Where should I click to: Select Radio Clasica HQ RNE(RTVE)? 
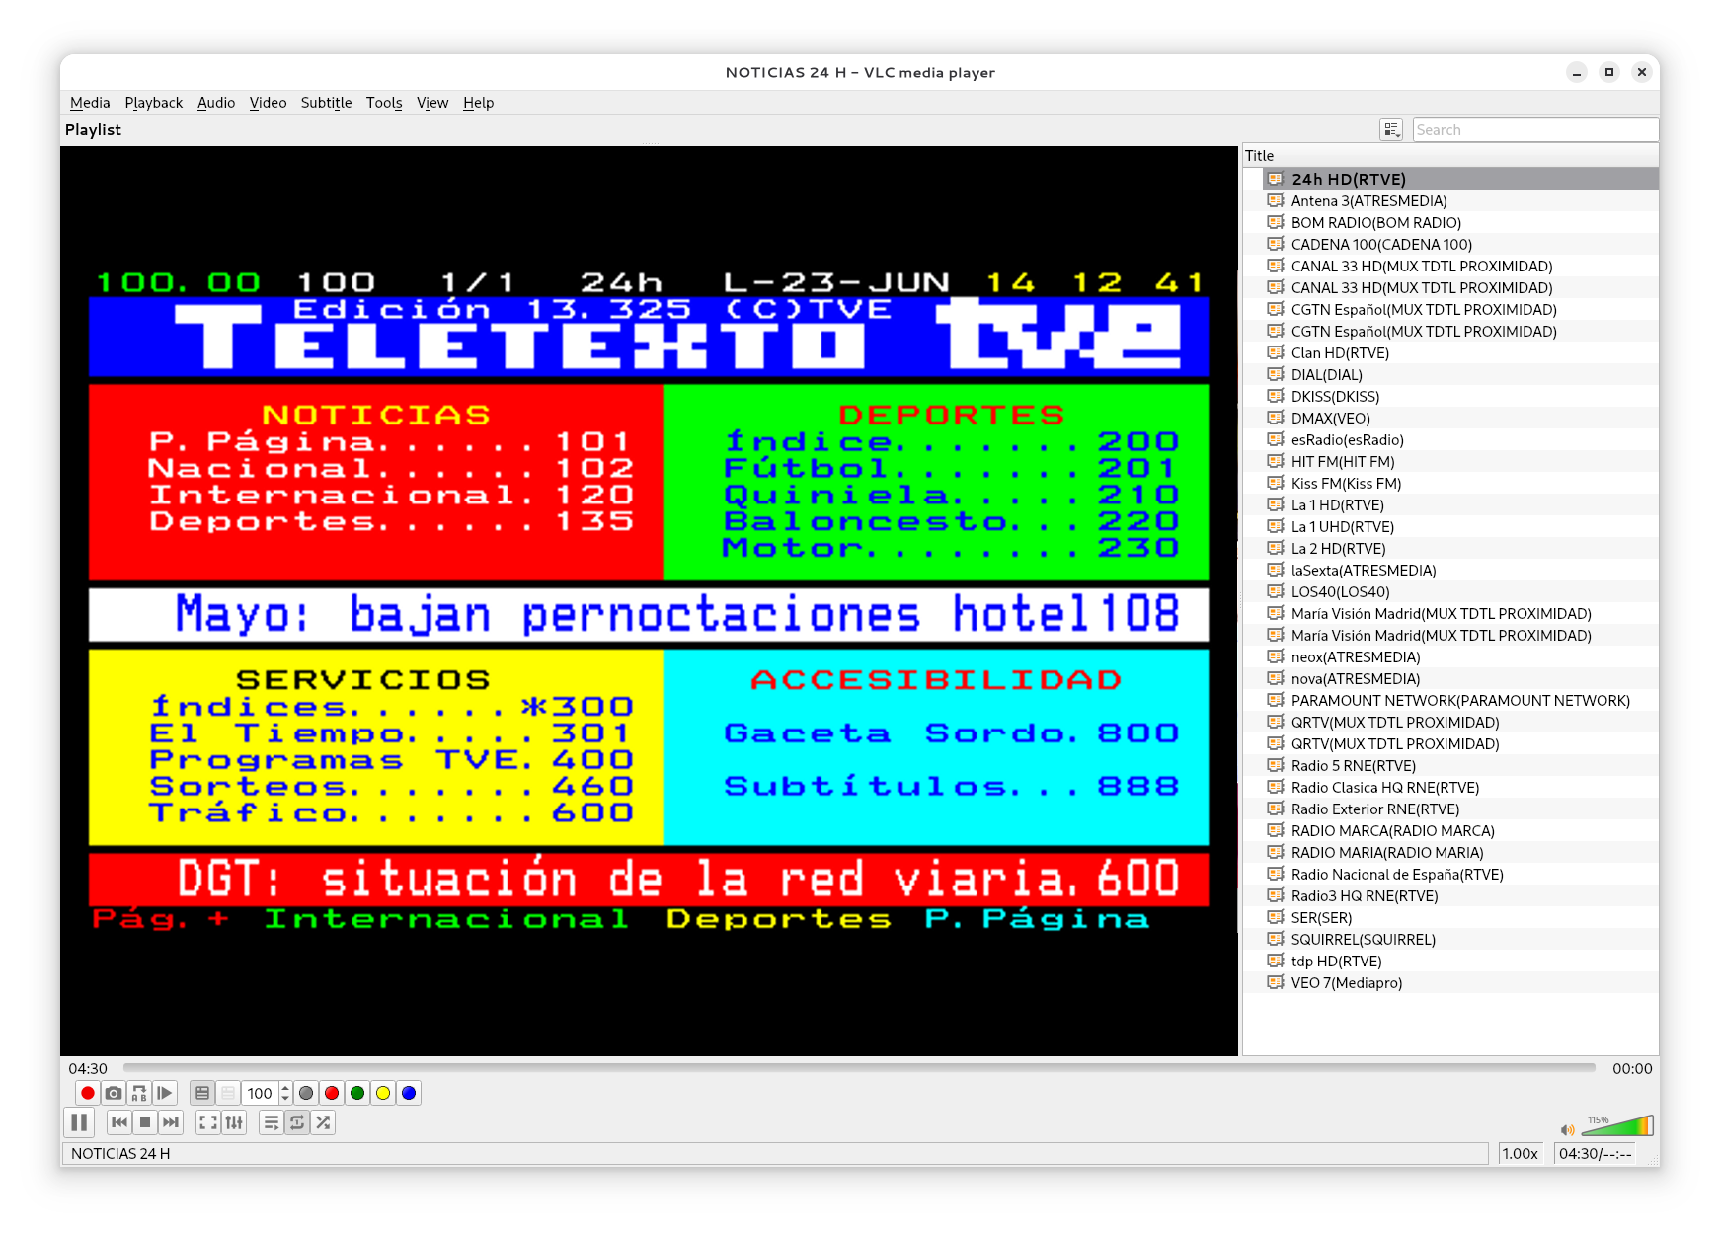(1461, 787)
